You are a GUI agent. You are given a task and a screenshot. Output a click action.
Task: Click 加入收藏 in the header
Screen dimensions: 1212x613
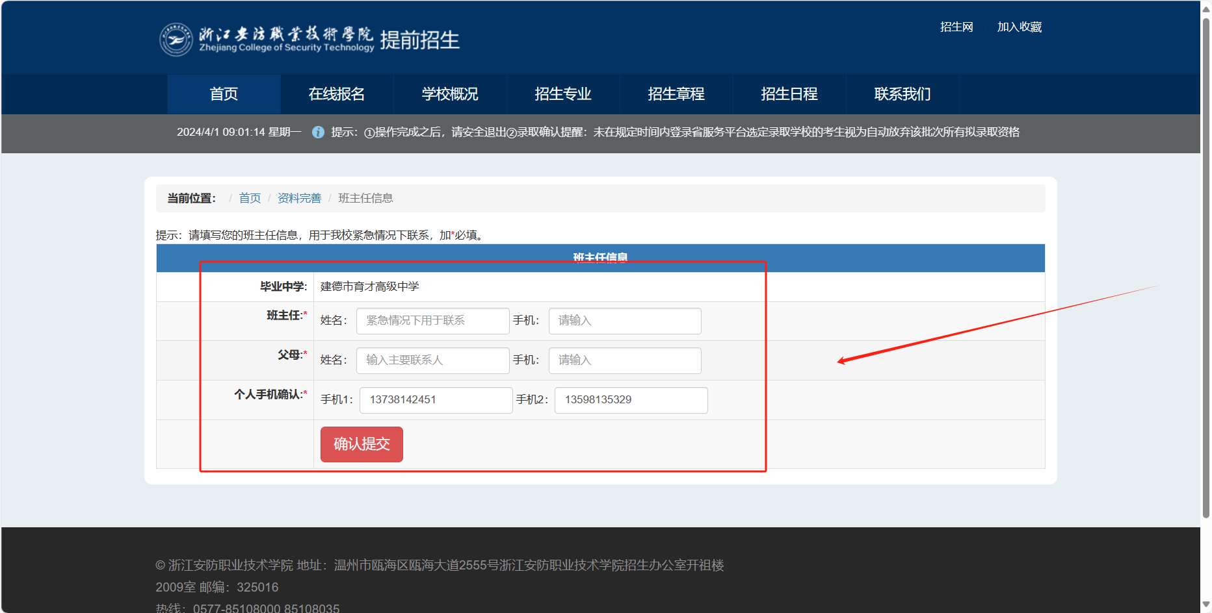click(1020, 27)
